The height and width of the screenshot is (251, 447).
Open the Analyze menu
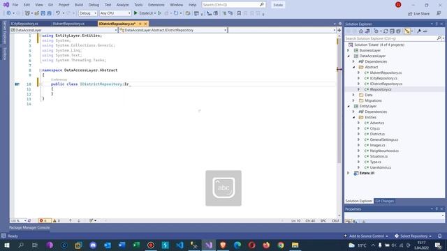pos(123,5)
